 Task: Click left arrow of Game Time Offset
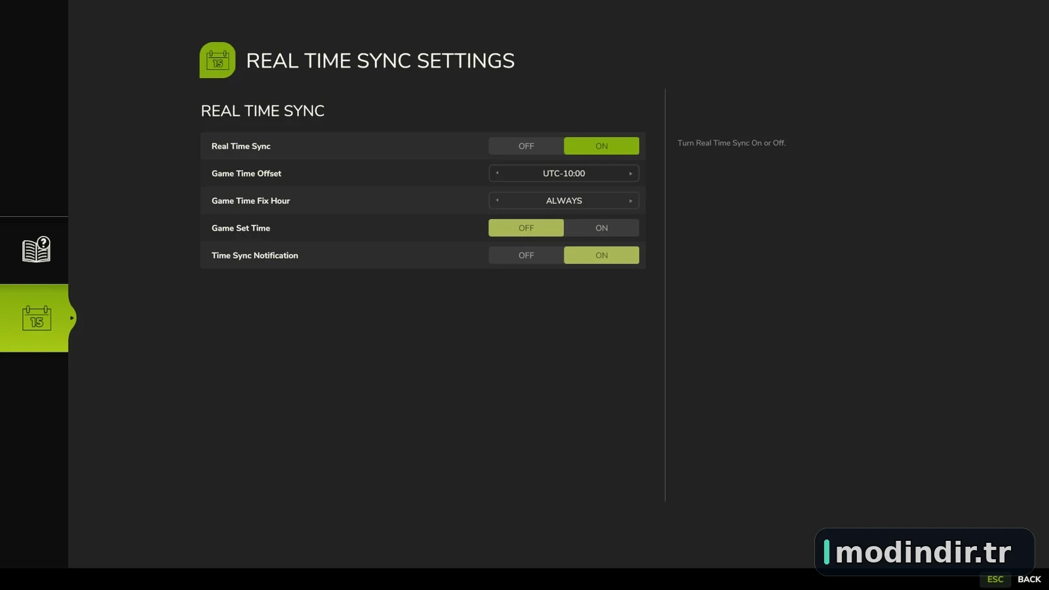497,174
